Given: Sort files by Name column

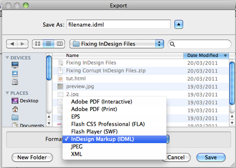Looking at the screenshot, I should (118, 56).
